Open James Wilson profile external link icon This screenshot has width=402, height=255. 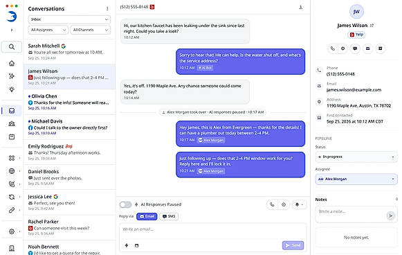372,26
